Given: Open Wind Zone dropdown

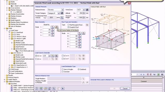Looking at the screenshot, I should pyautogui.click(x=84, y=10).
